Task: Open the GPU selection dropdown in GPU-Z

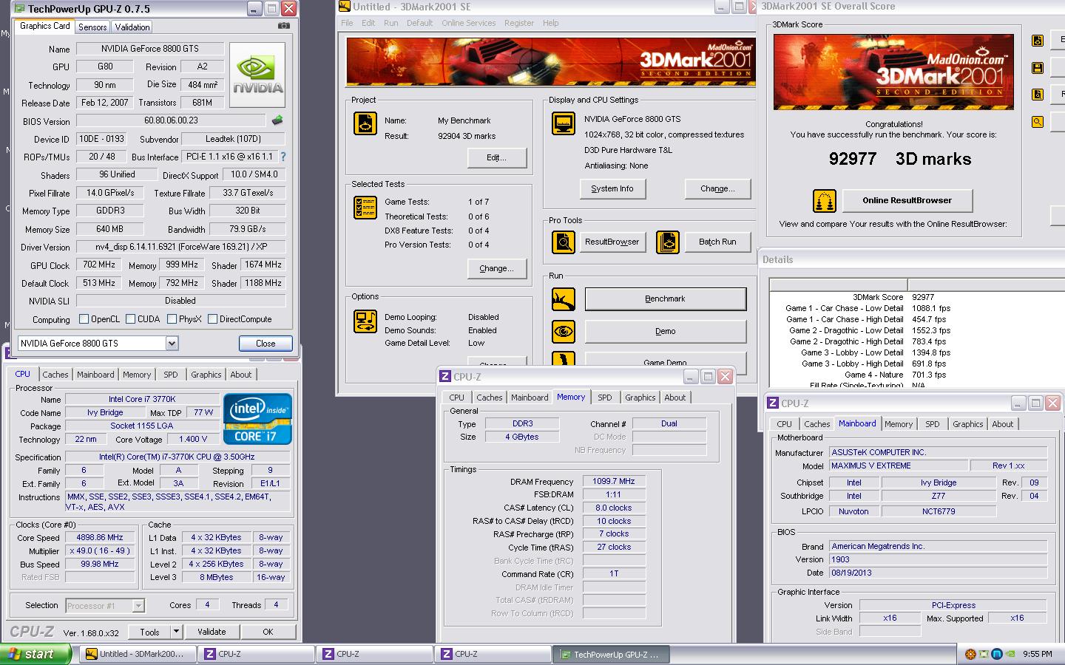Action: 172,344
